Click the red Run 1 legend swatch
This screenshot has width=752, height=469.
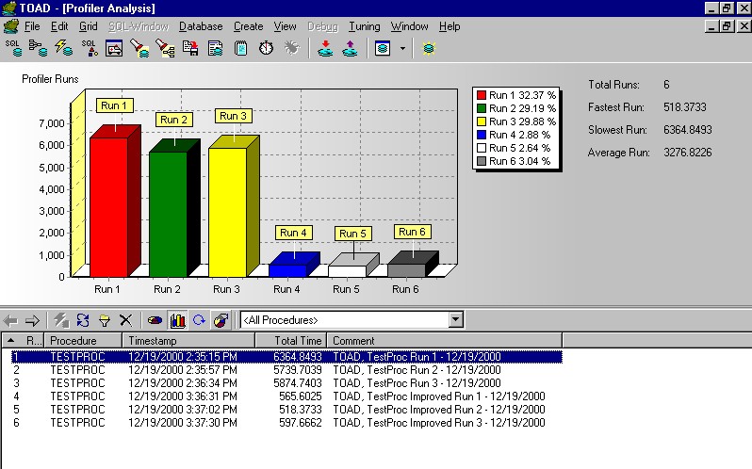point(482,95)
